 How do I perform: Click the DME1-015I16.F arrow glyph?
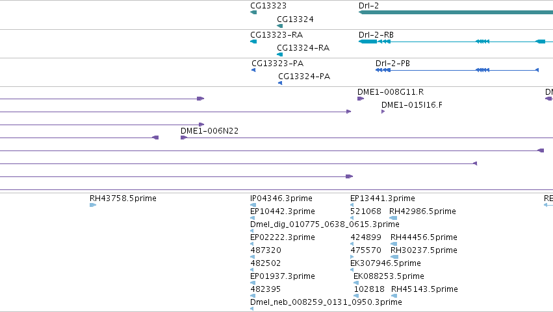tap(383, 112)
